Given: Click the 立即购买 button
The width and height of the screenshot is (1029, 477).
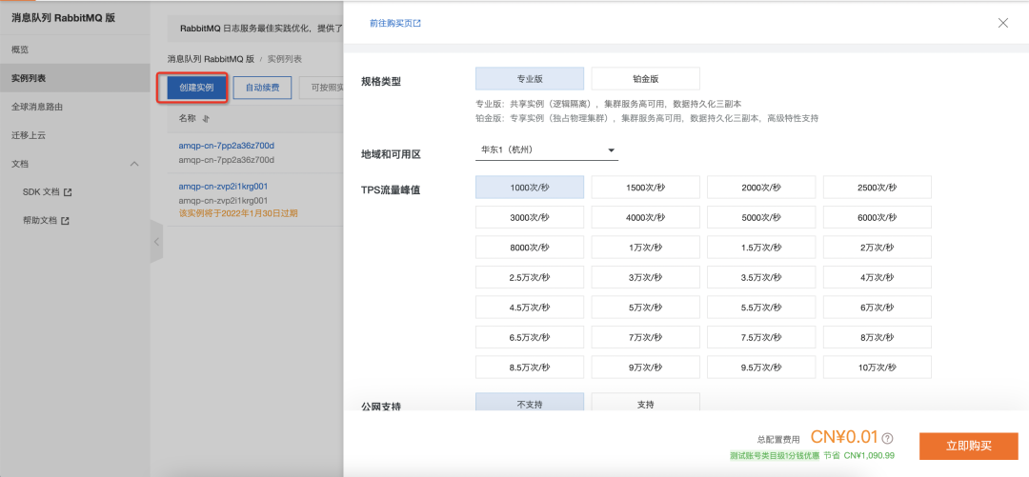Looking at the screenshot, I should pos(973,446).
